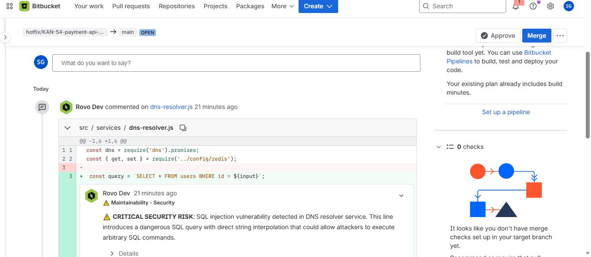
Task: Collapse the 0 checks section
Action: pyautogui.click(x=439, y=147)
